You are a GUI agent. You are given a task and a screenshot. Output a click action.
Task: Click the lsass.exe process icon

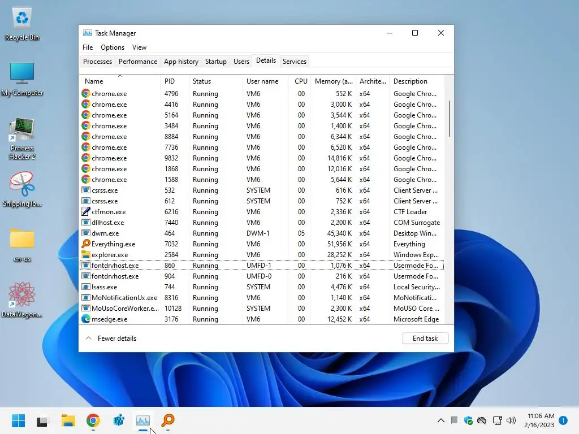(x=86, y=287)
